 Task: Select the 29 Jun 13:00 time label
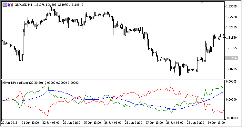(x=216, y=123)
